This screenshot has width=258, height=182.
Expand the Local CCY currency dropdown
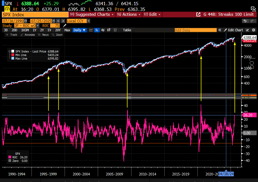(89, 21)
